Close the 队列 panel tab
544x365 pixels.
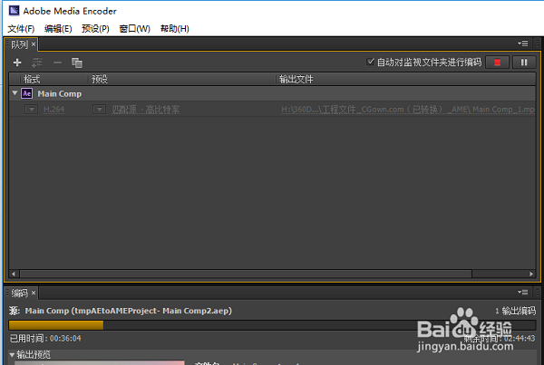(34, 44)
